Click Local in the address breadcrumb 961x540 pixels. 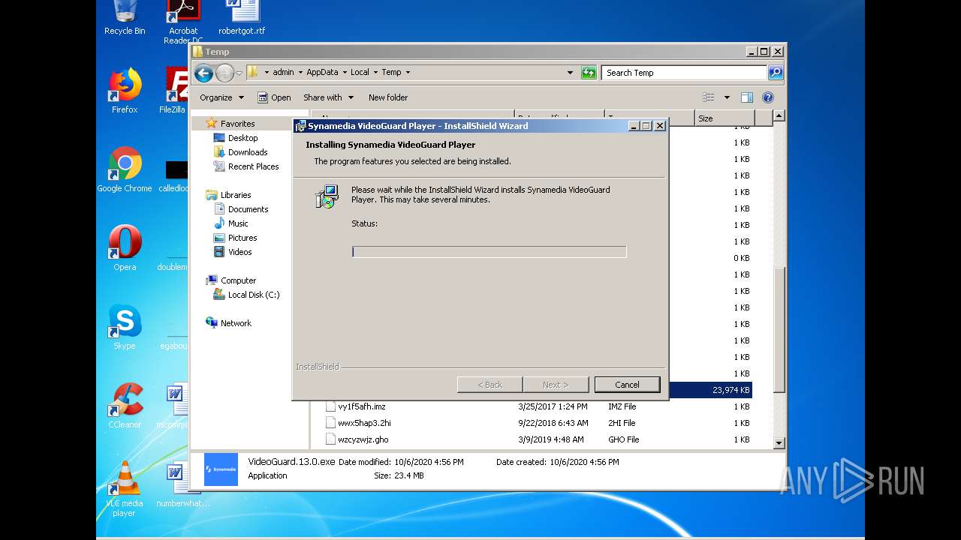[x=360, y=73]
